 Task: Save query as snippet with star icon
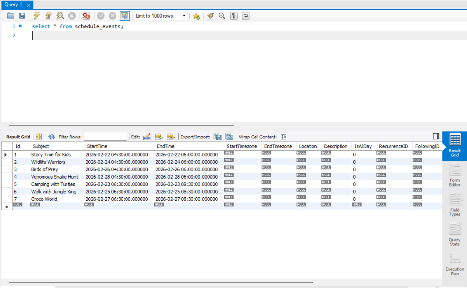(x=197, y=16)
